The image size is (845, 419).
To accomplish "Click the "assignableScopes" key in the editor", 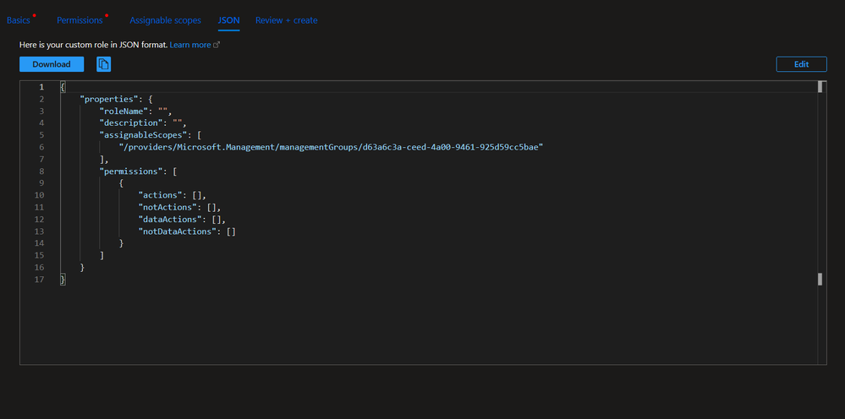I will click(144, 134).
